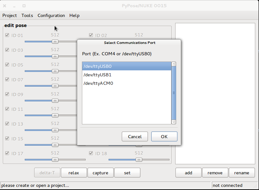This screenshot has width=259, height=190.
Task: Click the port list scrollbar thumb
Action: click(x=174, y=93)
